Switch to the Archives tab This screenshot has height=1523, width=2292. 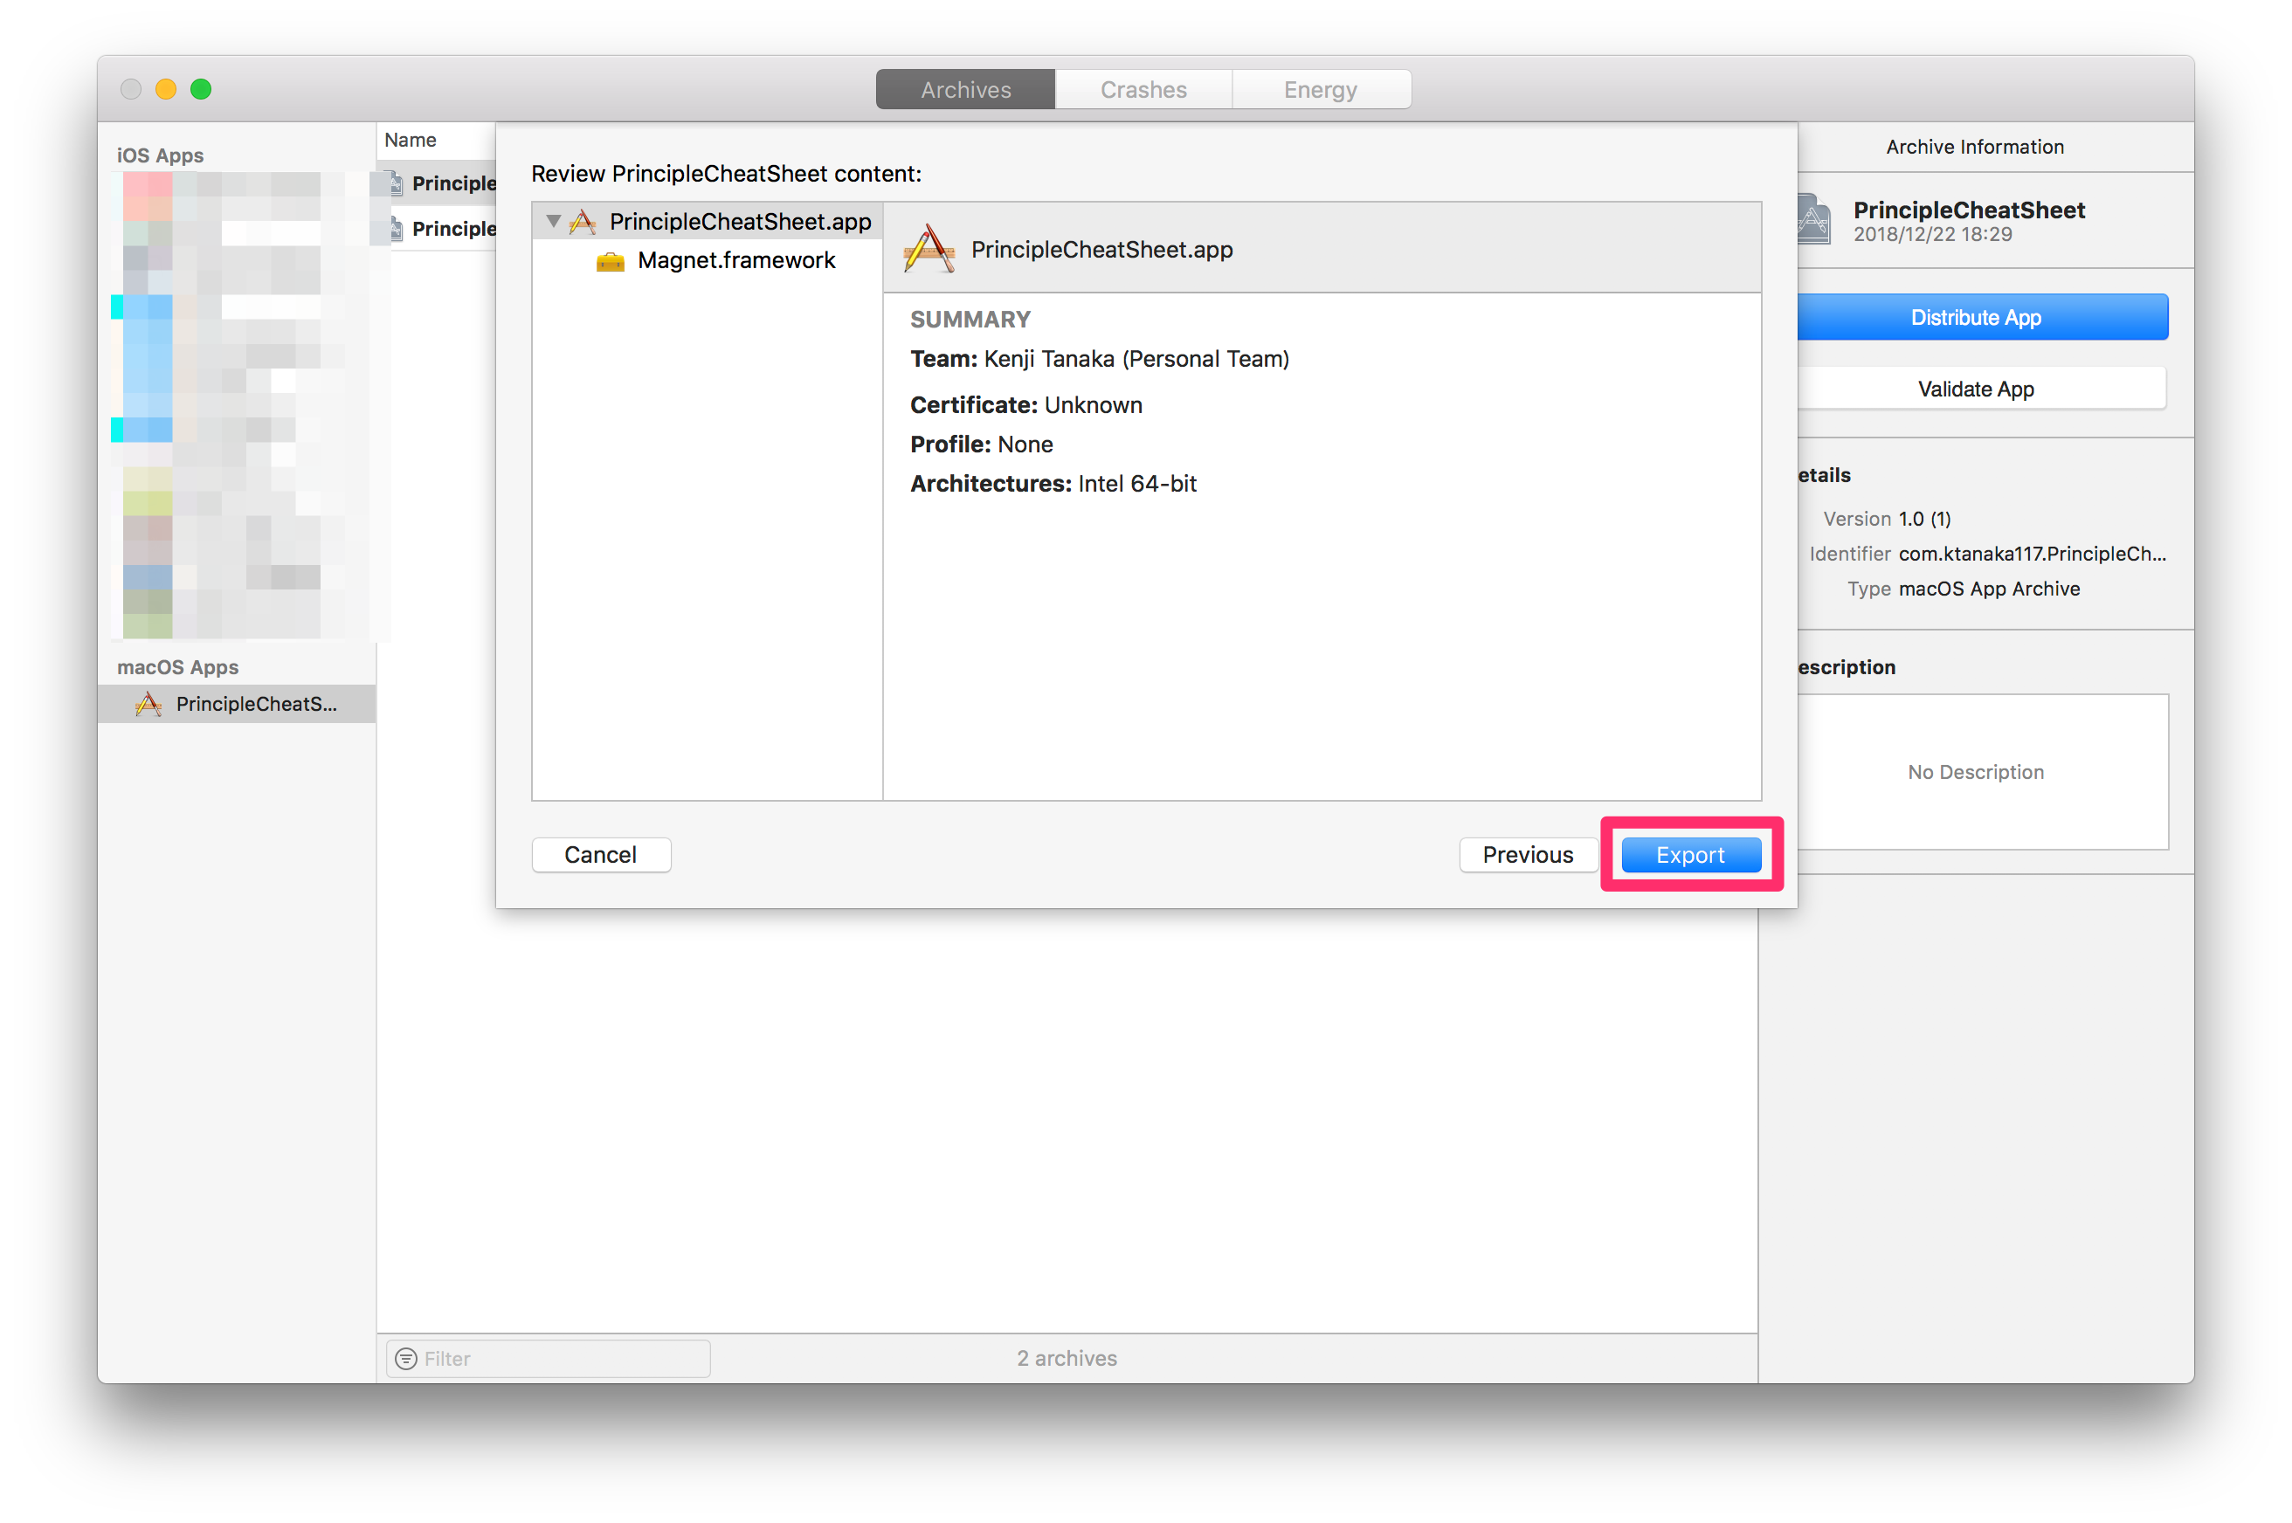coord(965,89)
